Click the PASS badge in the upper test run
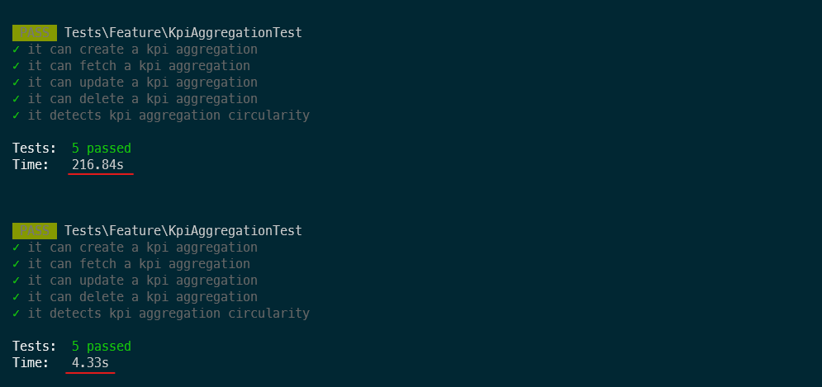Image resolution: width=822 pixels, height=387 pixels. coord(35,33)
